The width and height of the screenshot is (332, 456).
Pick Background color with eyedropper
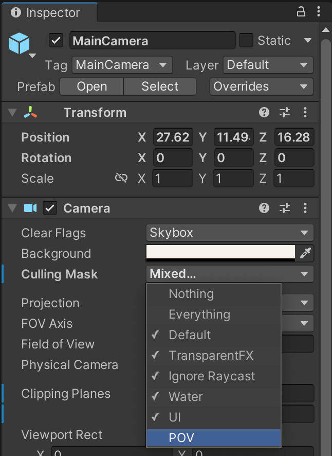coord(306,253)
